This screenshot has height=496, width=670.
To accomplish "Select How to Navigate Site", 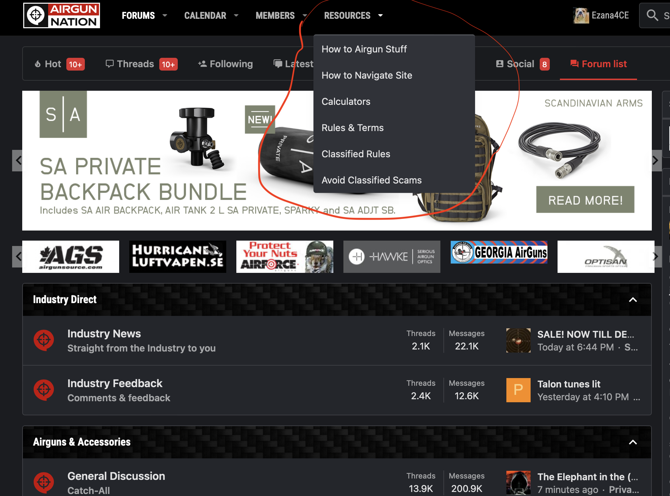I will 394,75.
